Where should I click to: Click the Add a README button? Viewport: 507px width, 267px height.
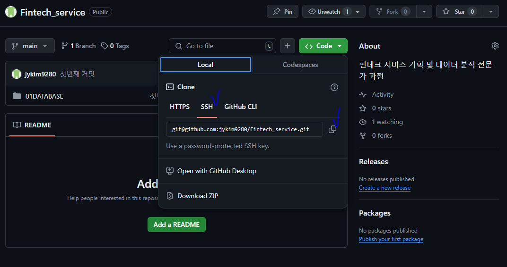point(176,225)
